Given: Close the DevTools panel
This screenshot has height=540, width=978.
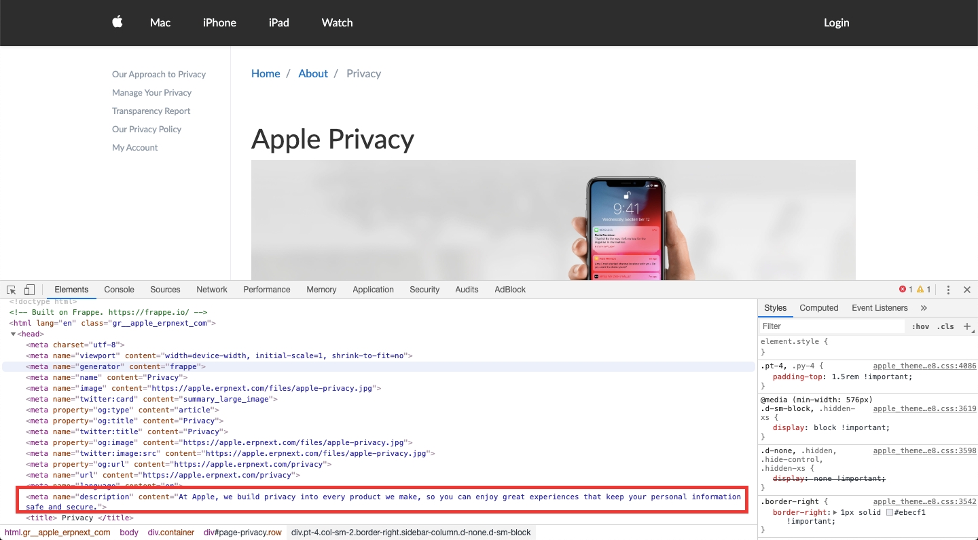Looking at the screenshot, I should (x=967, y=290).
